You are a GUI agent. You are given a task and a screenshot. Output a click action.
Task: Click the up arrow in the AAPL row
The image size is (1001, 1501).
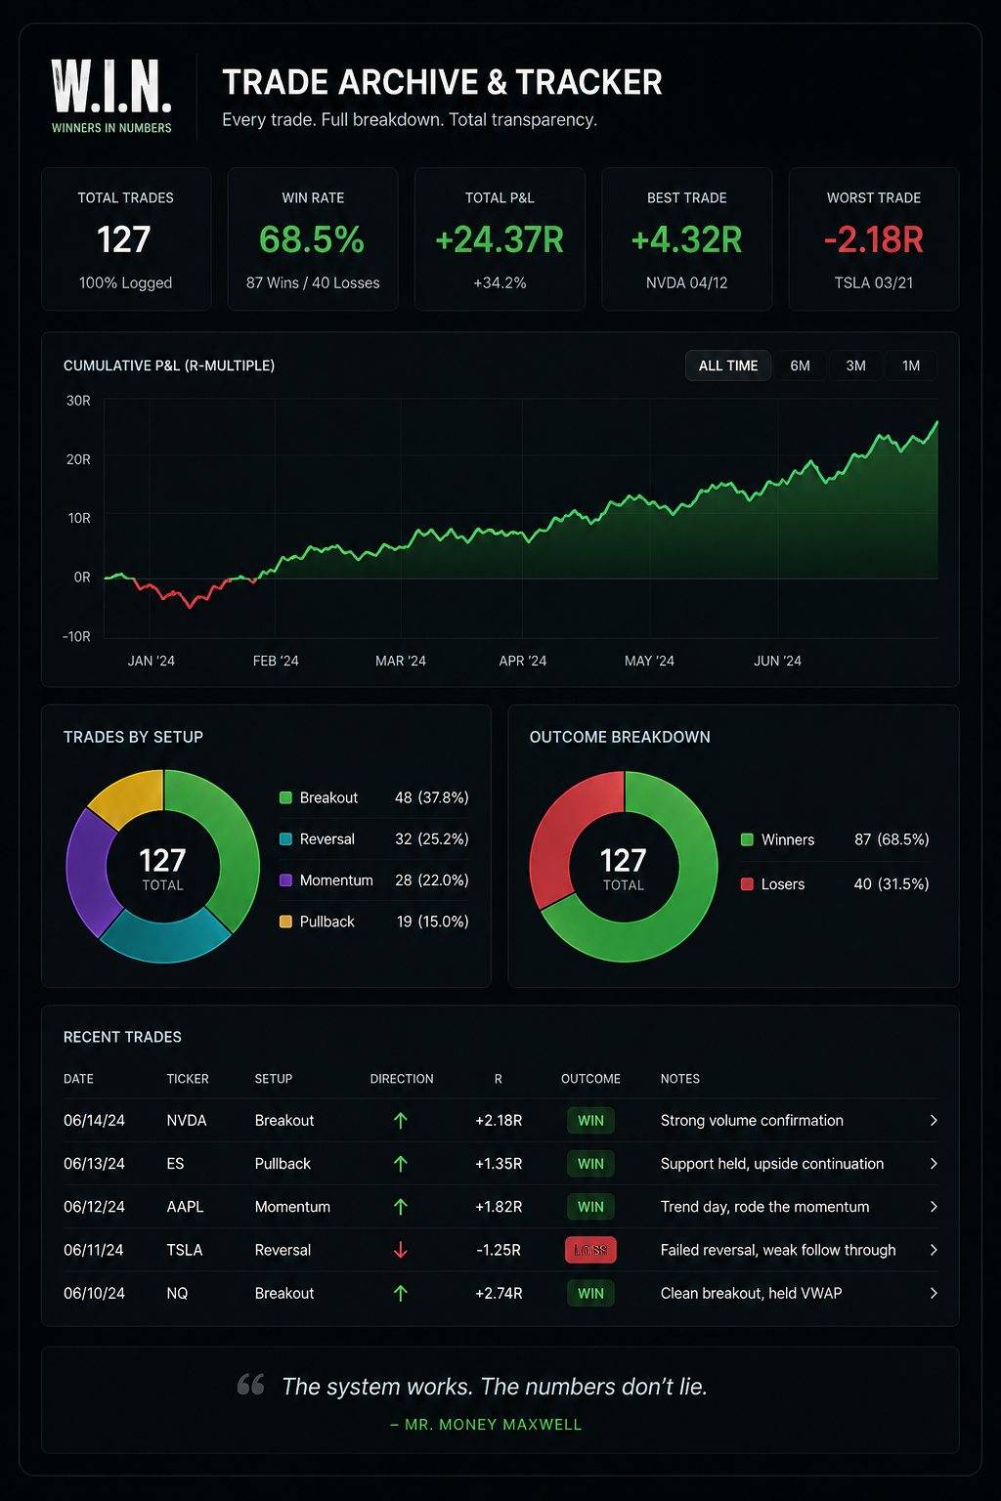click(x=401, y=1207)
